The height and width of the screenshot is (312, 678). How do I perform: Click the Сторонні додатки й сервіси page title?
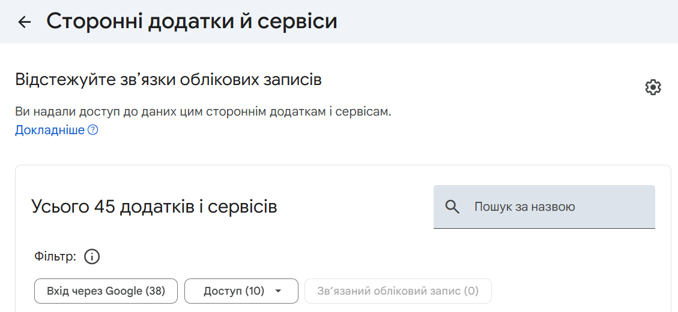tap(192, 22)
